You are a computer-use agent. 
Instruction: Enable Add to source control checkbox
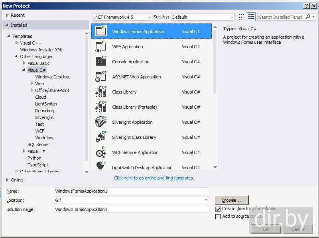pos(218,217)
